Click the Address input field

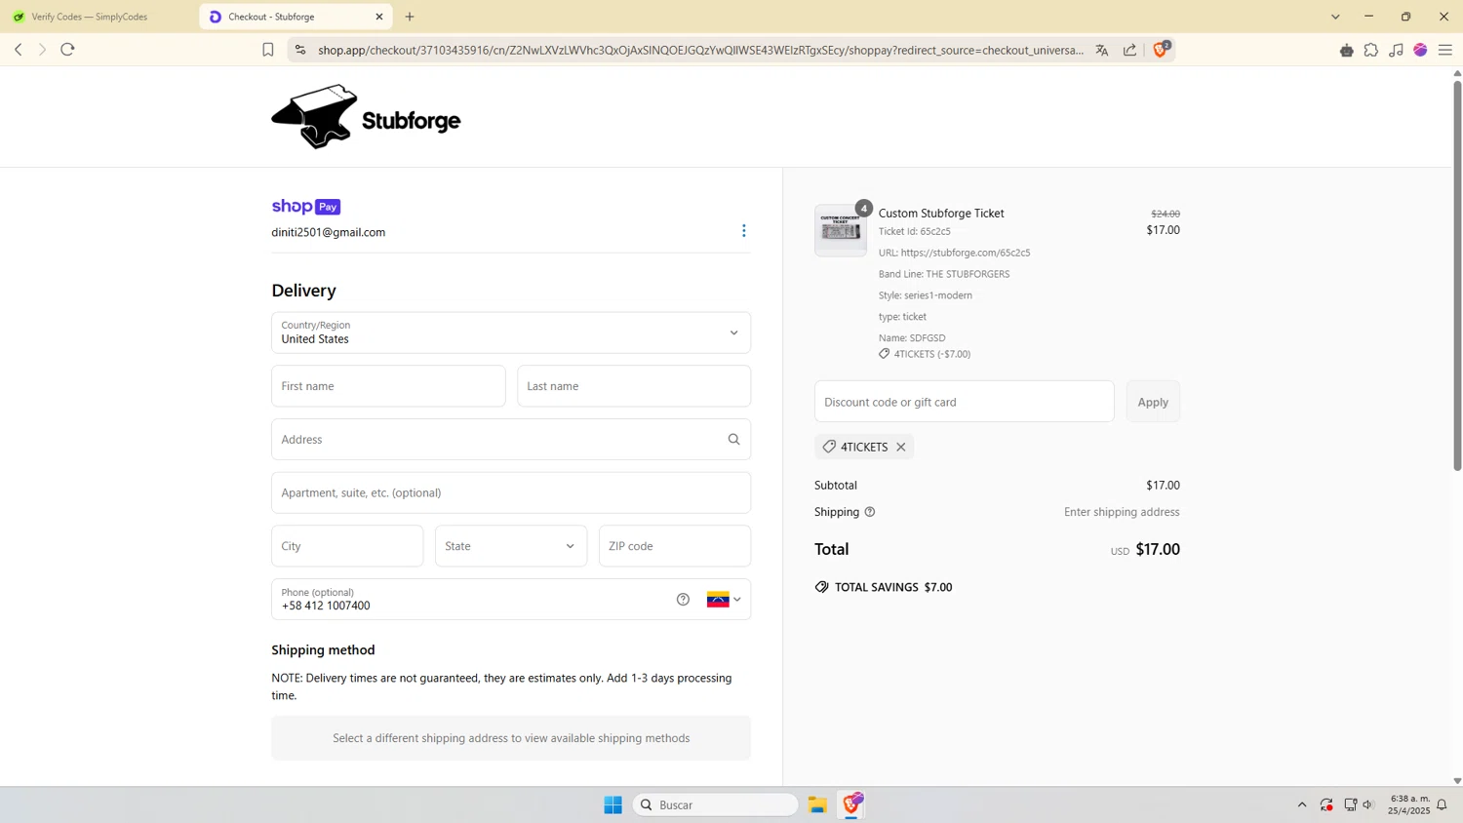pyautogui.click(x=511, y=440)
